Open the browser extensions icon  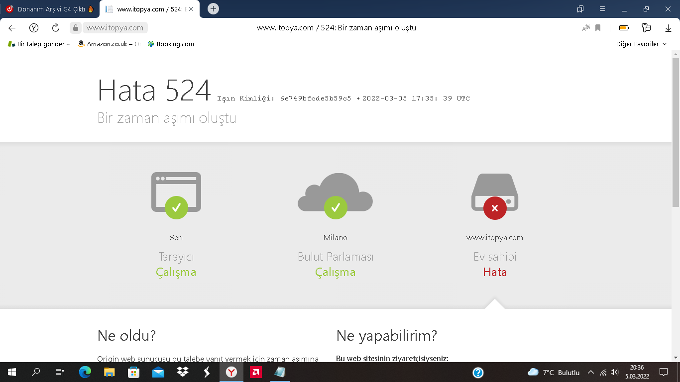(x=646, y=28)
